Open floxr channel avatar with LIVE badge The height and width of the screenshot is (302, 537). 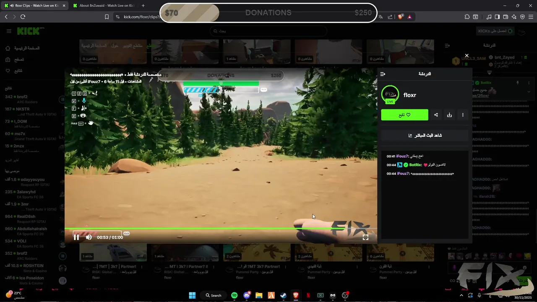coord(390,95)
